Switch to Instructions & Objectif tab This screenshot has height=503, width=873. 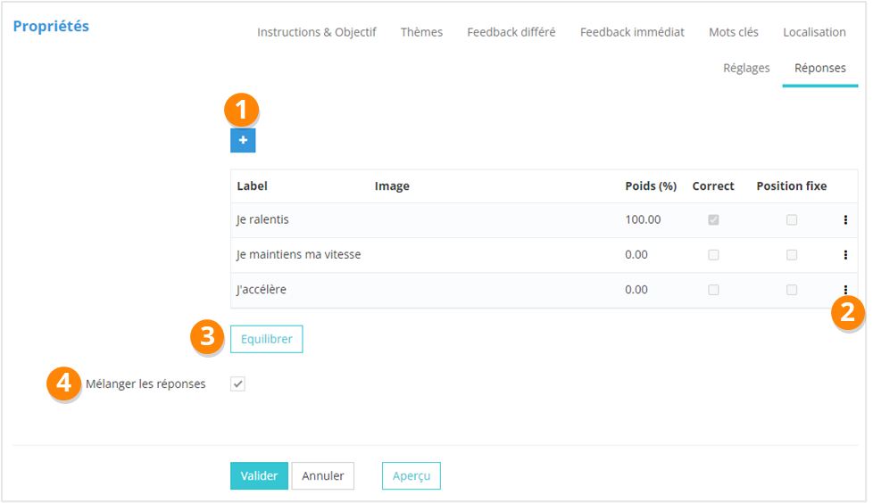click(x=317, y=32)
